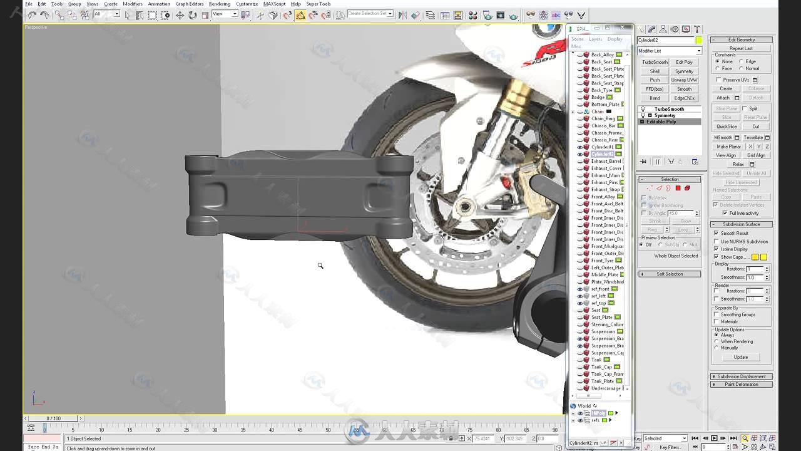Click the Pin Stack icon
This screenshot has width=801, height=451.
pyautogui.click(x=643, y=162)
